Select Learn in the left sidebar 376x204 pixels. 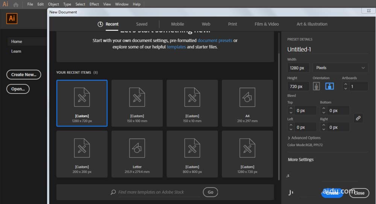tap(16, 51)
